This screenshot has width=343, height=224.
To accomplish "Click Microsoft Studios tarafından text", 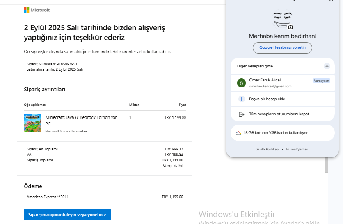I will coord(66,131).
